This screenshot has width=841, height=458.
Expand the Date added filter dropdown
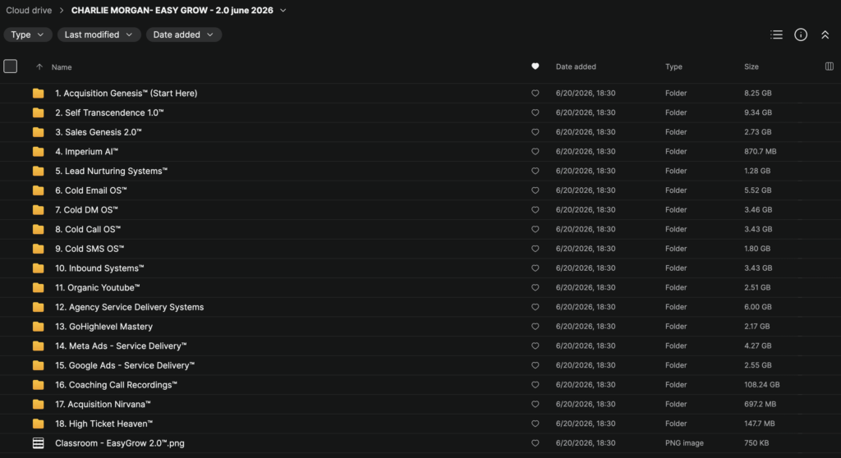183,34
